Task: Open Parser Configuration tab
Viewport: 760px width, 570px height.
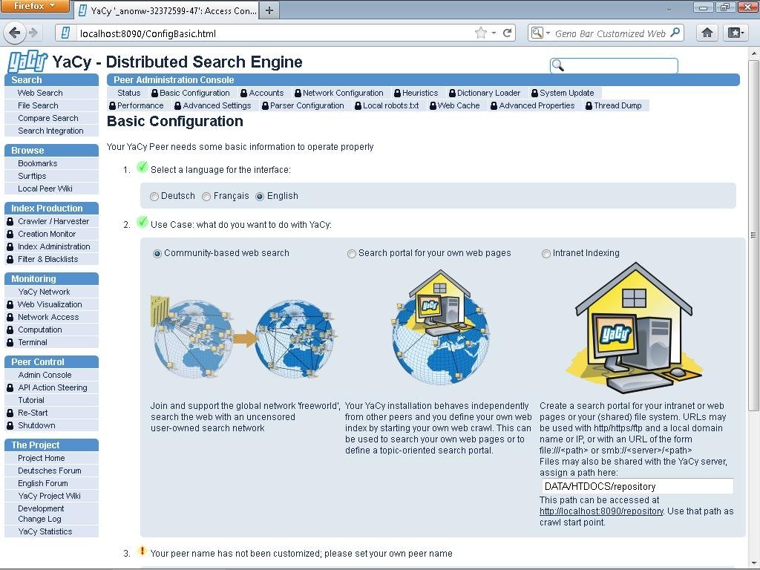Action: click(x=307, y=105)
